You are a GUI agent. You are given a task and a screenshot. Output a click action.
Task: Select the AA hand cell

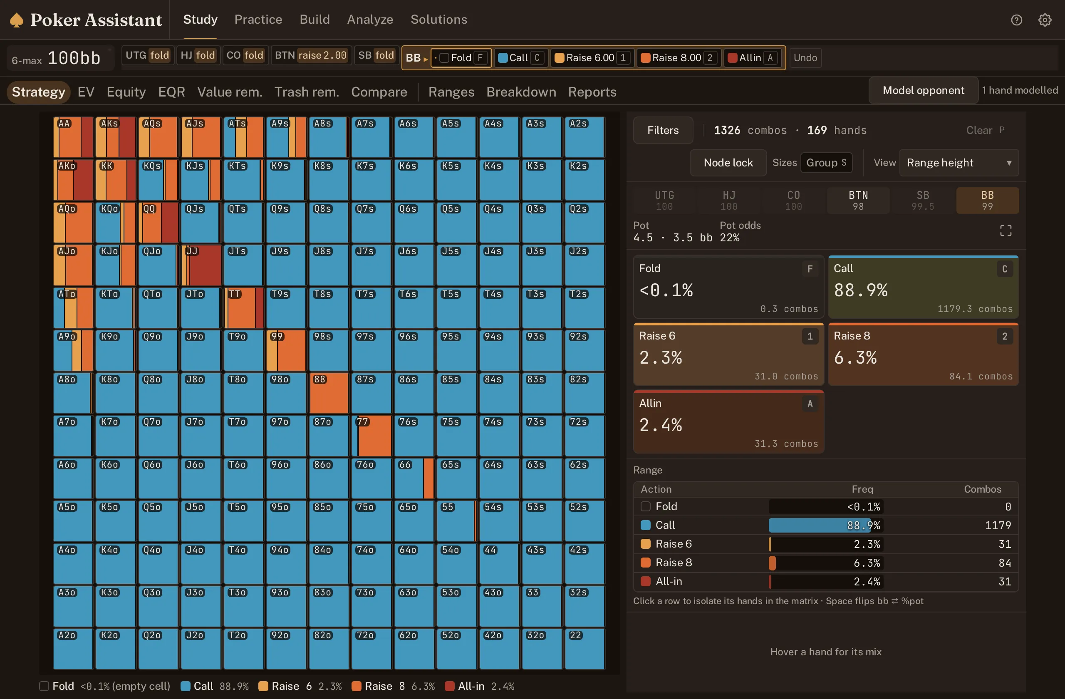click(x=73, y=137)
